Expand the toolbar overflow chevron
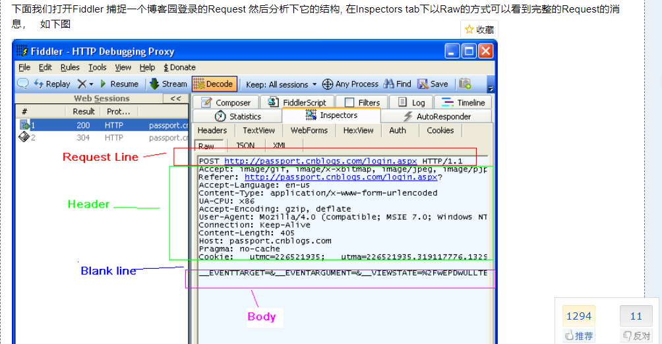Image resolution: width=662 pixels, height=344 pixels. click(x=490, y=88)
